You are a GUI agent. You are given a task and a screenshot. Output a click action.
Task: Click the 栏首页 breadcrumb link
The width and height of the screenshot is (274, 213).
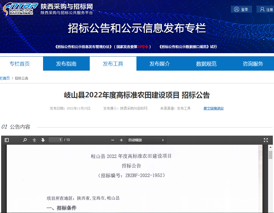5,78
